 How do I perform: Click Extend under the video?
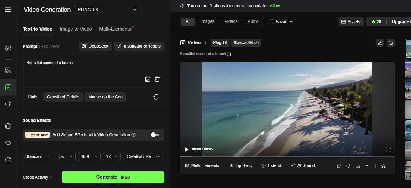[x=271, y=166]
